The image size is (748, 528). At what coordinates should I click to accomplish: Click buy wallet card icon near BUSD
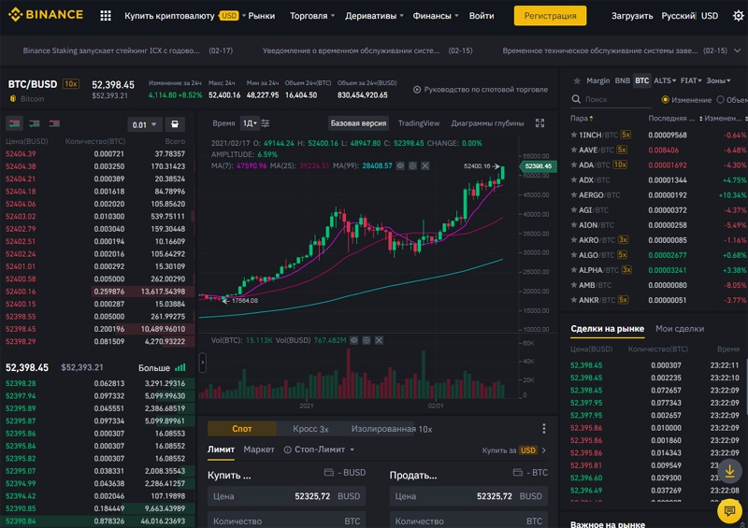pos(329,473)
